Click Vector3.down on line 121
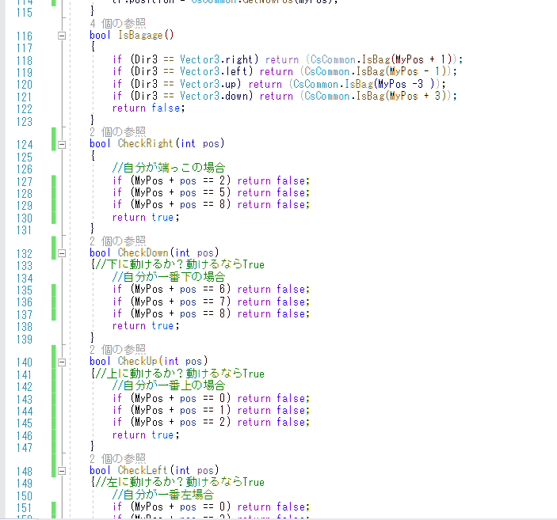This screenshot has height=520, width=557. tap(213, 96)
